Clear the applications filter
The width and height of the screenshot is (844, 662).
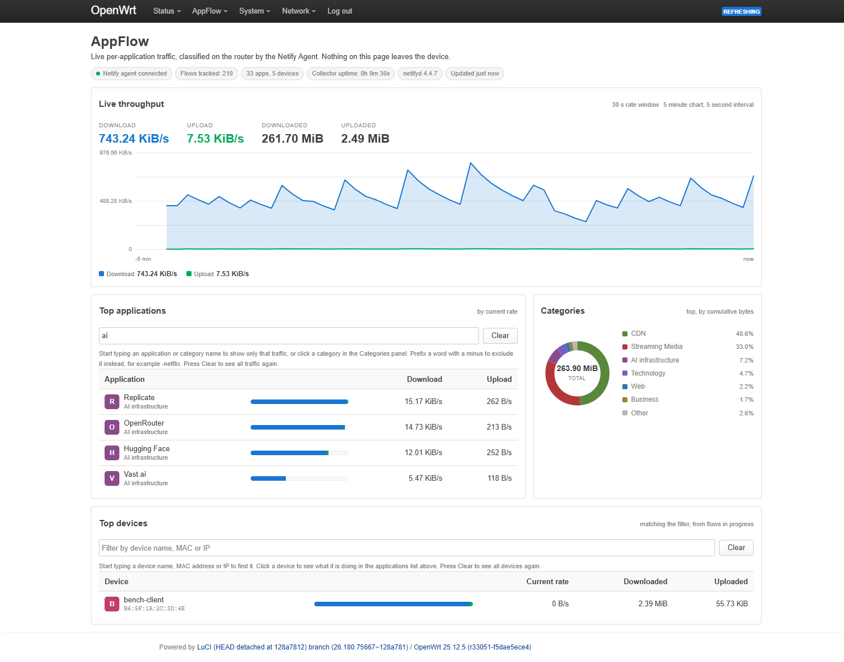click(x=500, y=336)
